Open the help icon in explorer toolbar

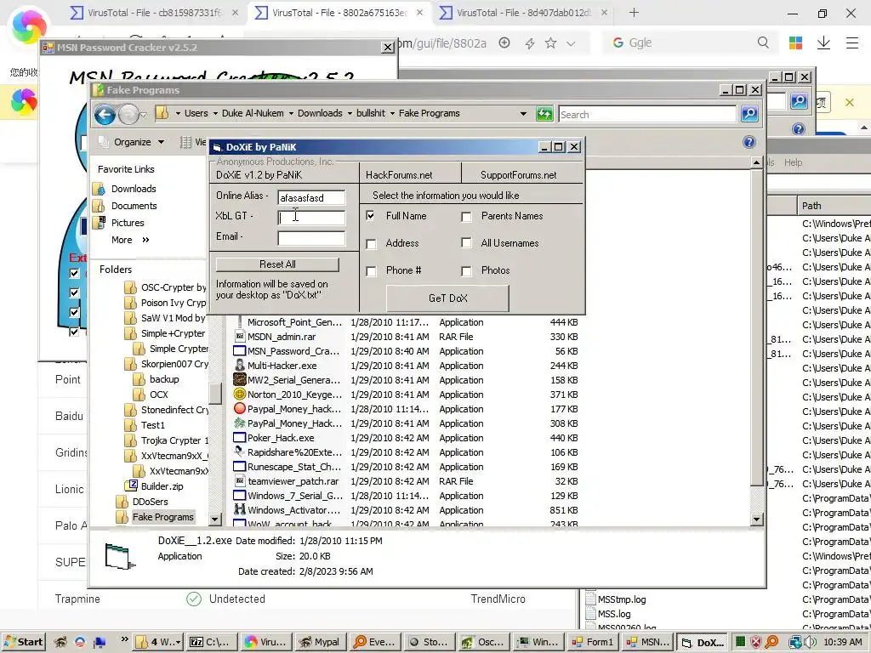click(x=749, y=142)
